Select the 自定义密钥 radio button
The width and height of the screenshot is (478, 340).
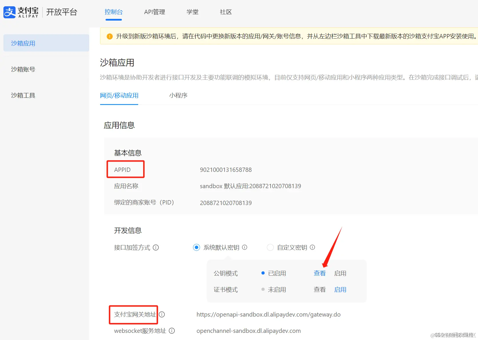point(270,247)
